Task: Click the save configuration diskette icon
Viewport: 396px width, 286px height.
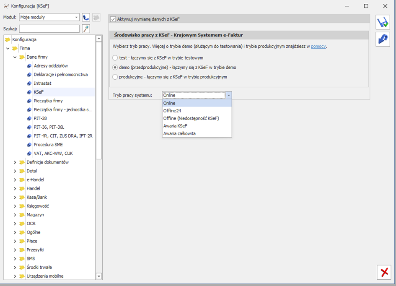Action: tap(383, 22)
